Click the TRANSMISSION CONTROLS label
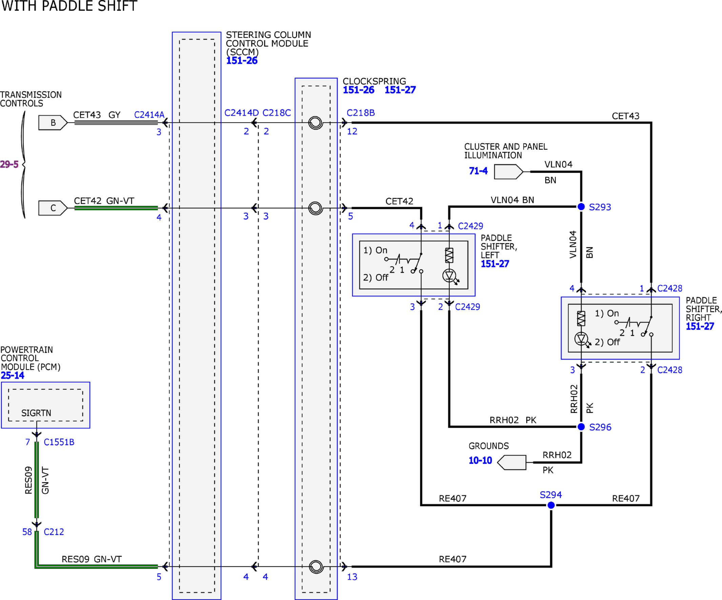This screenshot has width=722, height=600. 31,99
